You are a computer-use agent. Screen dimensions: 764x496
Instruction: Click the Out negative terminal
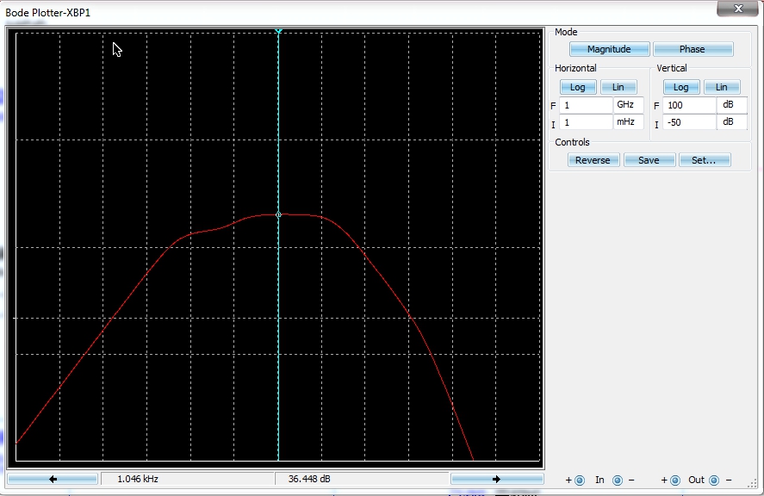click(x=715, y=480)
